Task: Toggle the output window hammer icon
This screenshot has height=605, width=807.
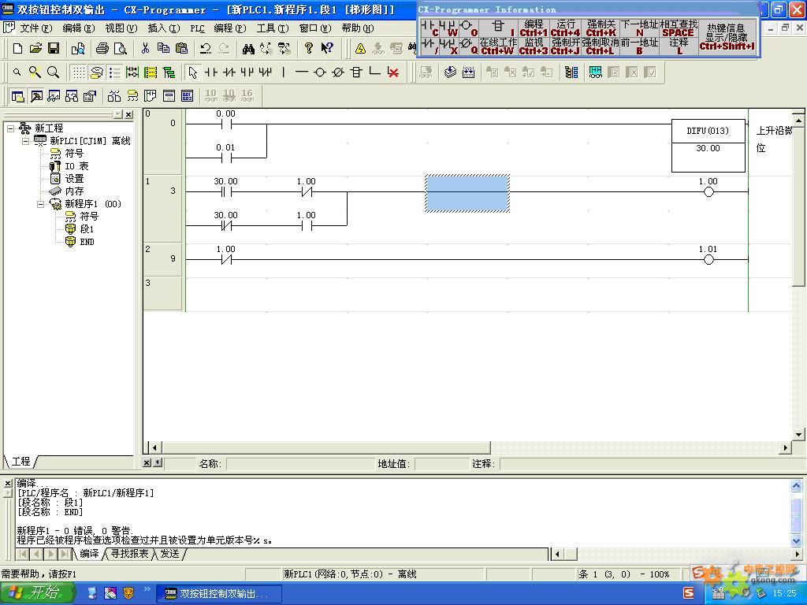Action: [x=36, y=95]
